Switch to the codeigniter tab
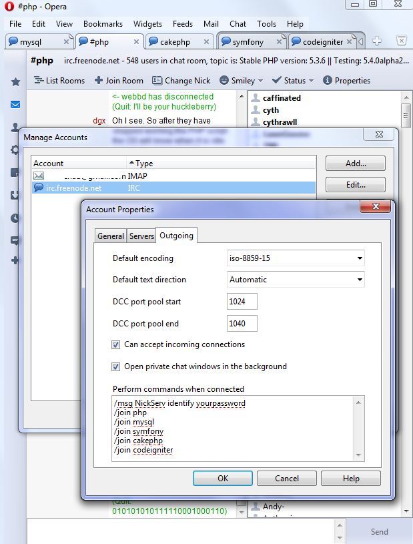Screen dimensions: 413x544 (x=323, y=41)
